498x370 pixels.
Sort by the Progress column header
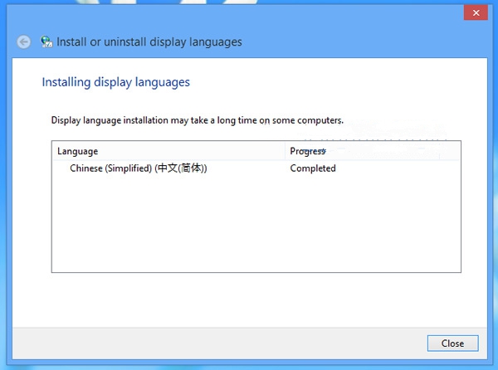(307, 151)
